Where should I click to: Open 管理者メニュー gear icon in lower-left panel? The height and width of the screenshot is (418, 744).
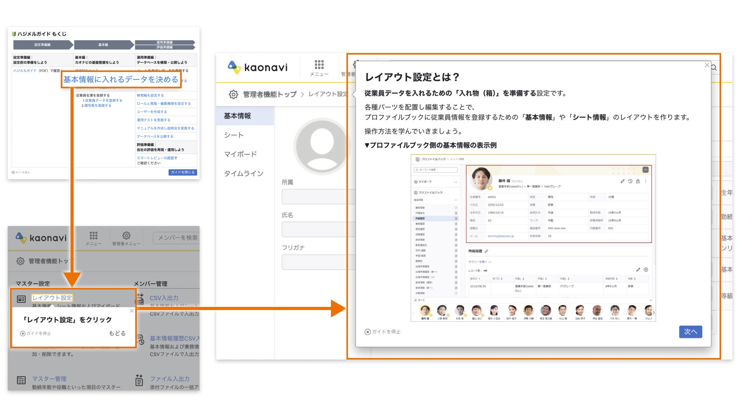pos(126,236)
